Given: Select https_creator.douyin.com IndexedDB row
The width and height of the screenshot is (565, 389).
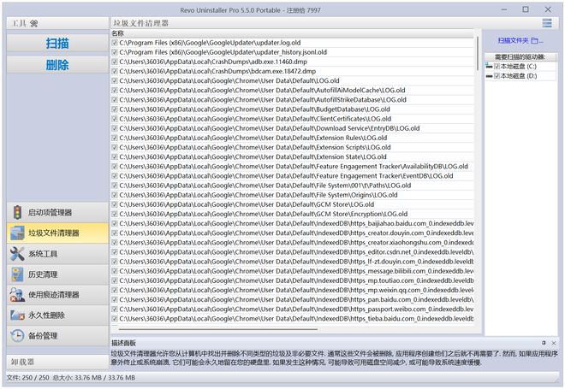Looking at the screenshot, I should tap(292, 233).
